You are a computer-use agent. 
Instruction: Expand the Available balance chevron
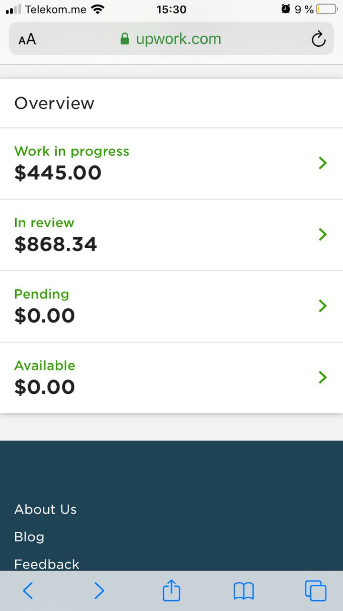click(x=323, y=378)
